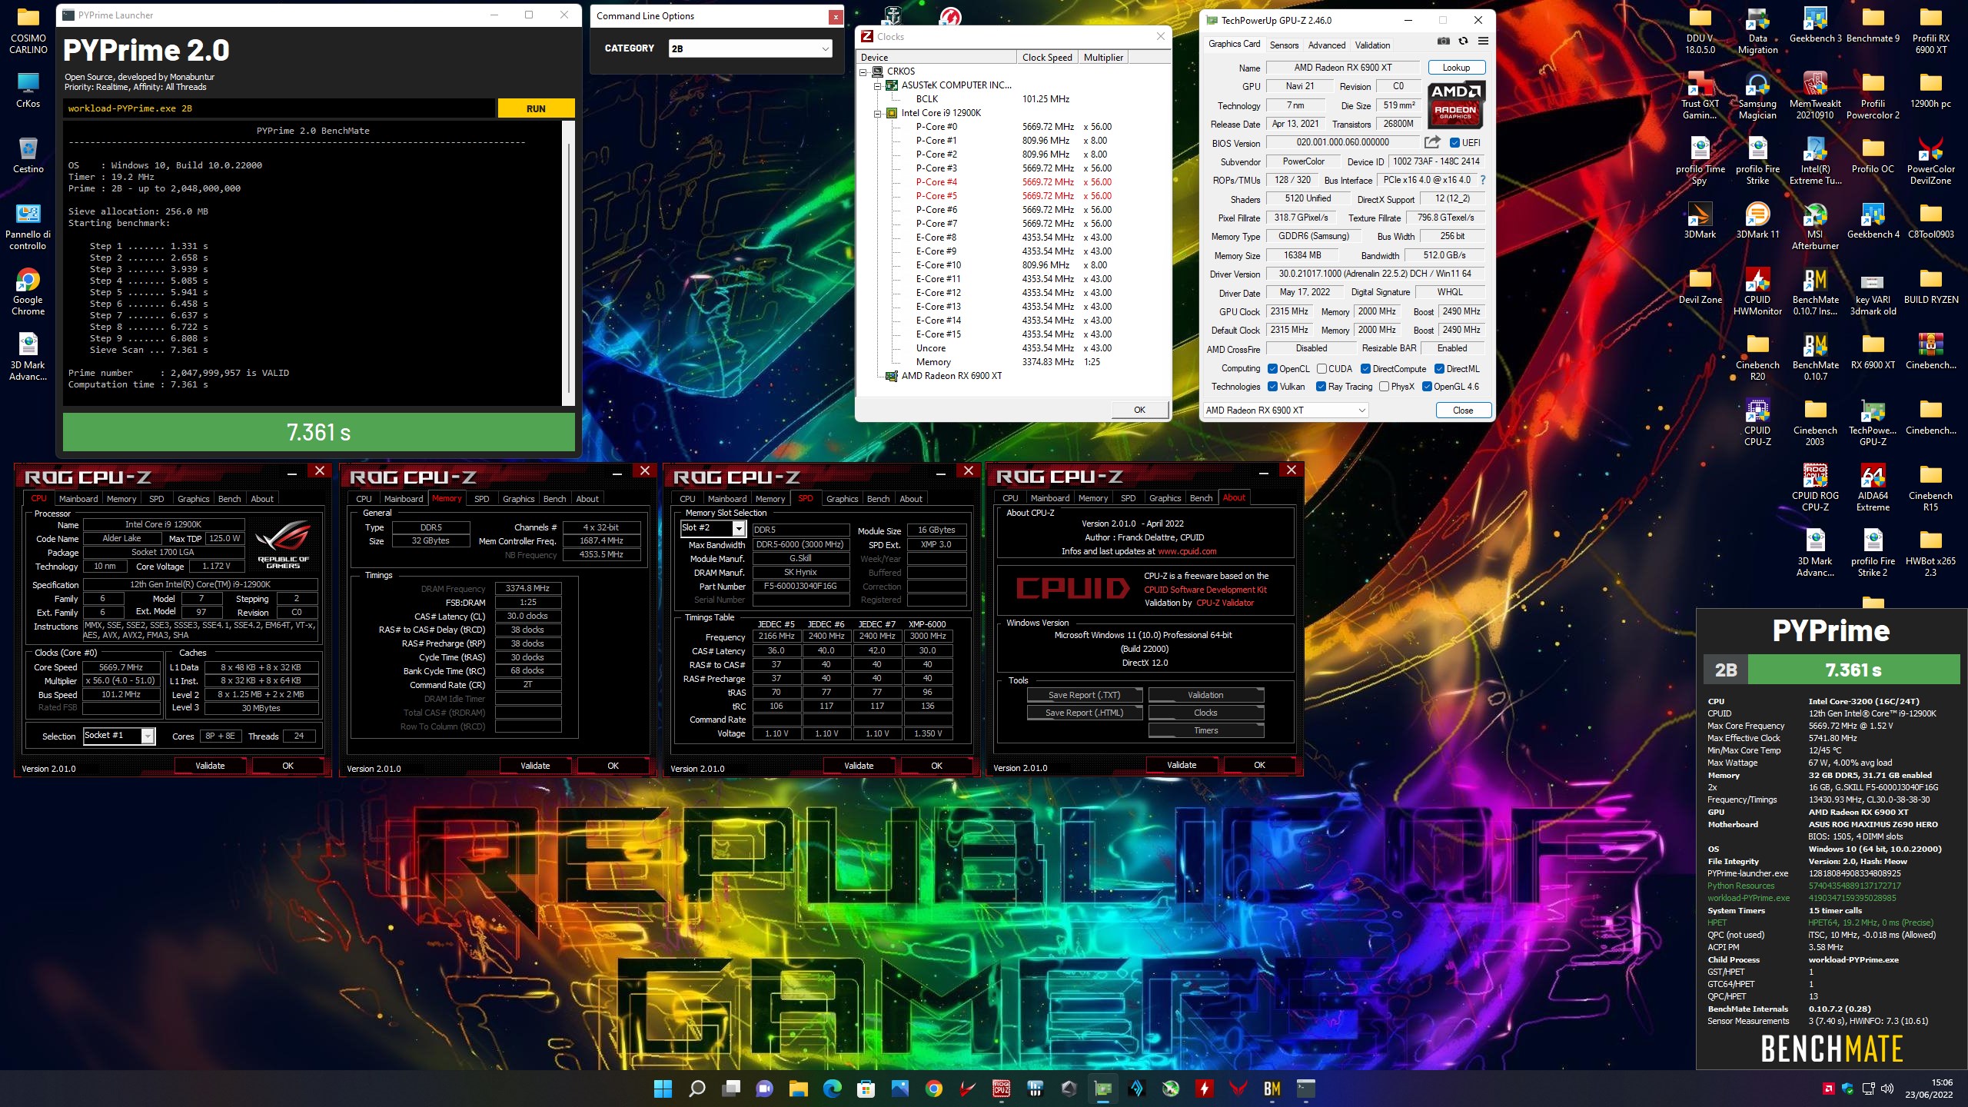Viewport: 1968px width, 1107px height.
Task: Open the CPUID HWMonitor desktop shortcut
Action: [x=1757, y=291]
